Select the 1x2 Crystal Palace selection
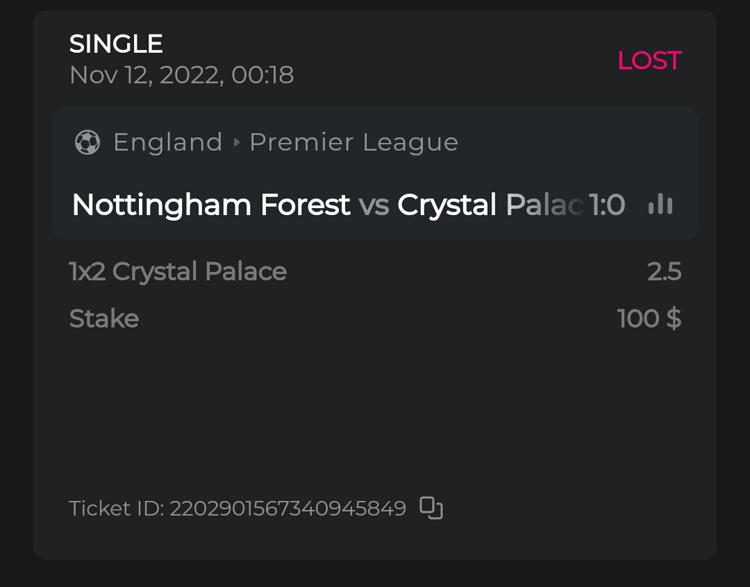The width and height of the screenshot is (750, 587). tap(178, 271)
